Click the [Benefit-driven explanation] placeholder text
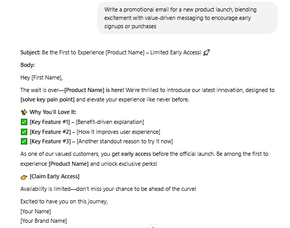This screenshot has height=228, width=290. [x=110, y=122]
